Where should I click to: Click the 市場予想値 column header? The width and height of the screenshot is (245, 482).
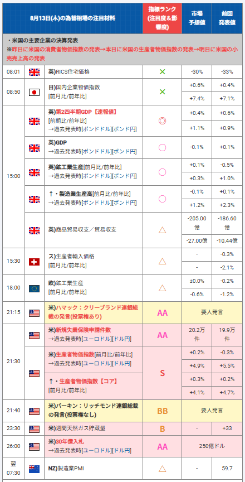pyautogui.click(x=197, y=18)
